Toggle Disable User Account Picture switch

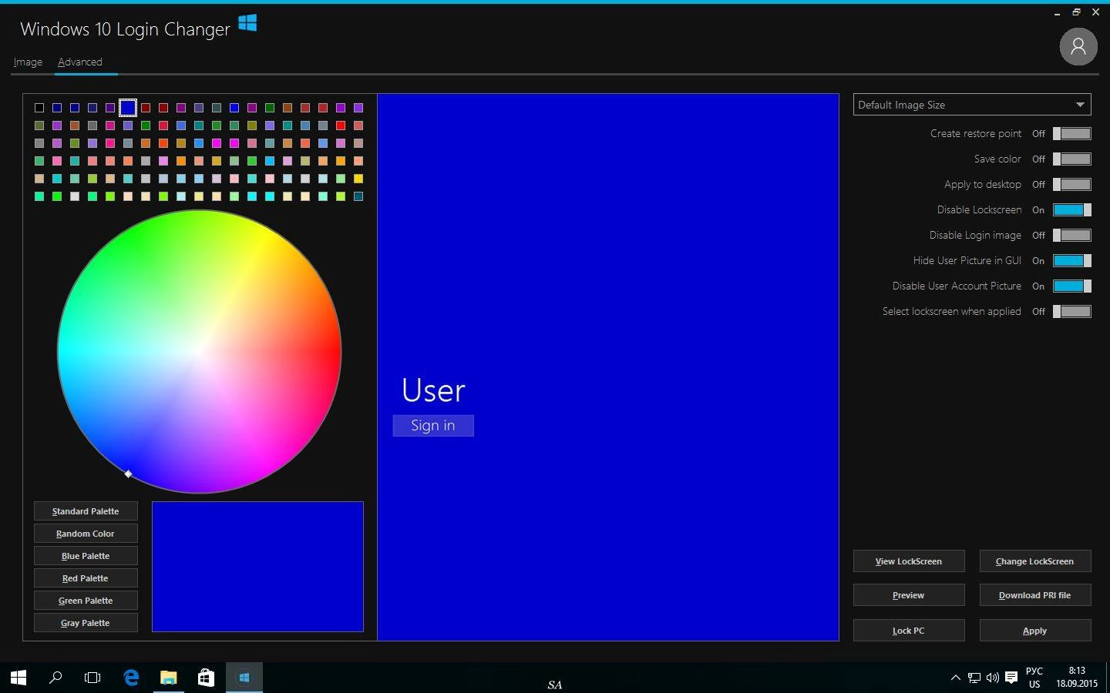point(1072,286)
